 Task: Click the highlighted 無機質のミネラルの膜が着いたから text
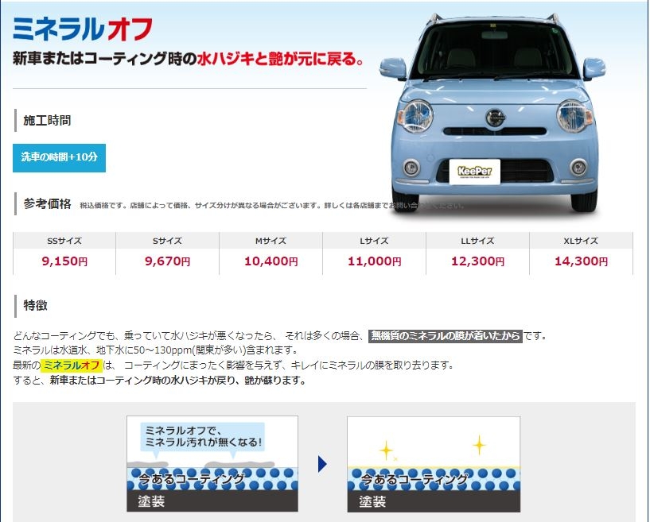tap(445, 336)
